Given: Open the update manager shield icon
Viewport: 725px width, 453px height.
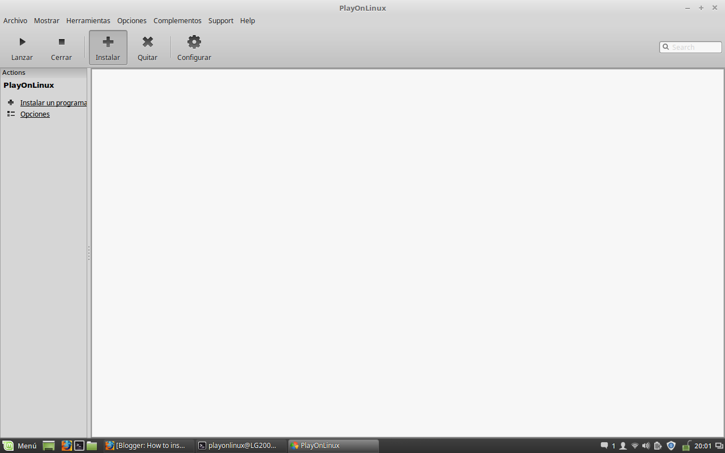Looking at the screenshot, I should [671, 446].
